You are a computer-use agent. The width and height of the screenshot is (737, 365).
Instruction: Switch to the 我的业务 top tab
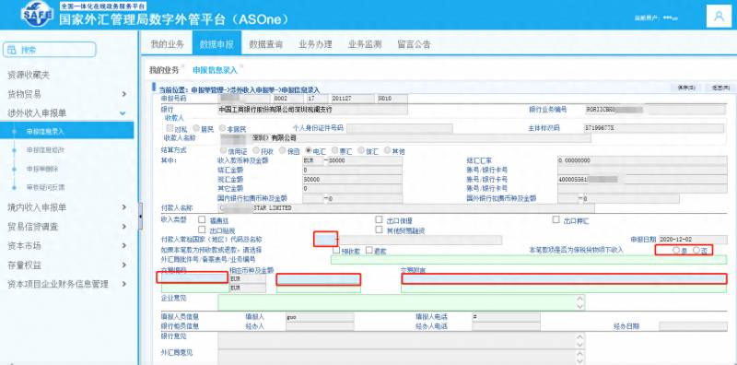tap(168, 44)
